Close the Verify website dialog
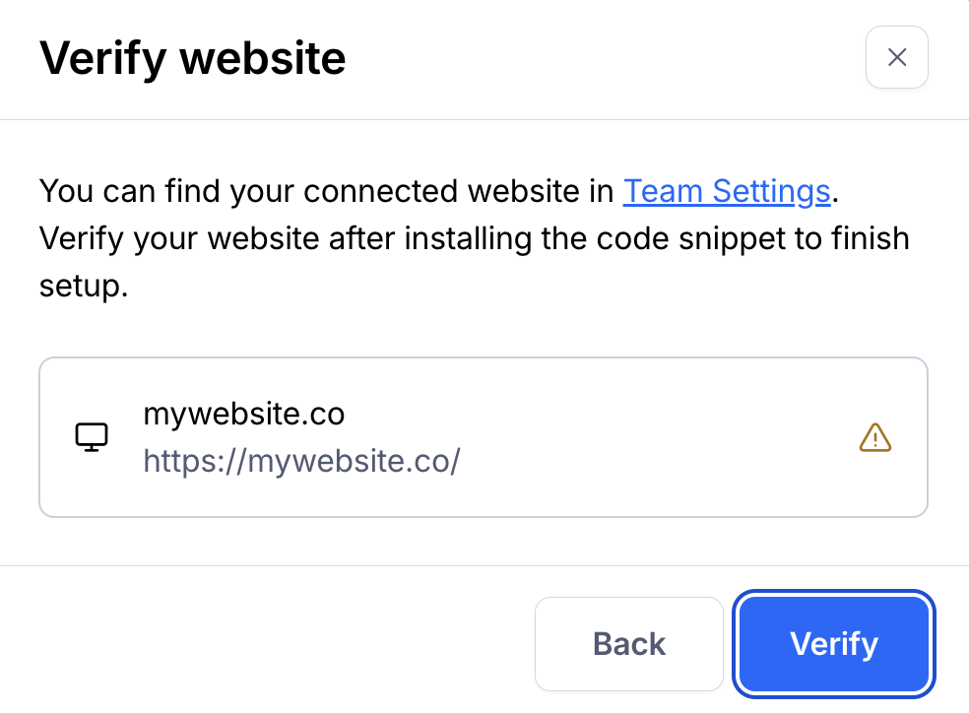This screenshot has height=713, width=969. point(896,57)
